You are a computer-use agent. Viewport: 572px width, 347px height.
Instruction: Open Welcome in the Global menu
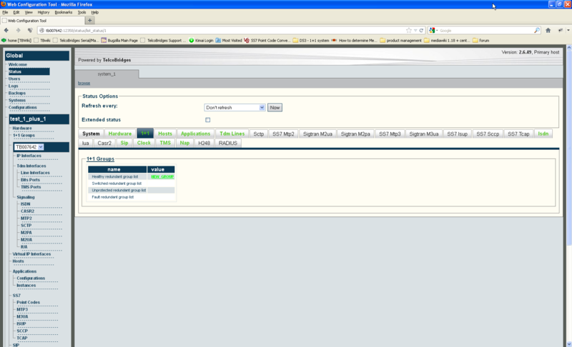[x=17, y=64]
